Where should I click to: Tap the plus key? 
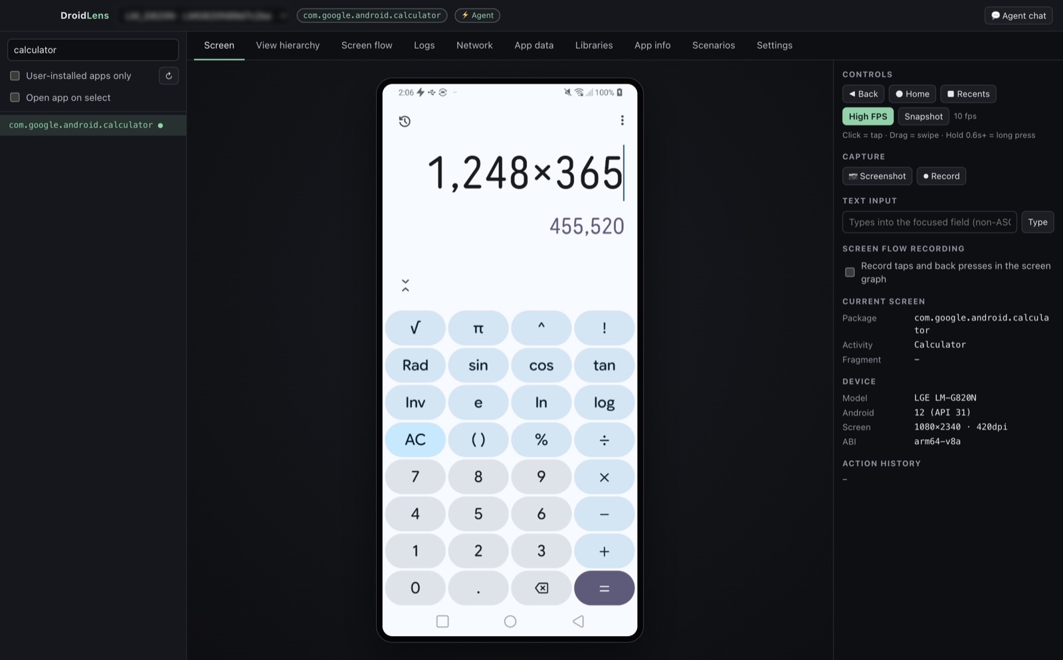pyautogui.click(x=604, y=551)
